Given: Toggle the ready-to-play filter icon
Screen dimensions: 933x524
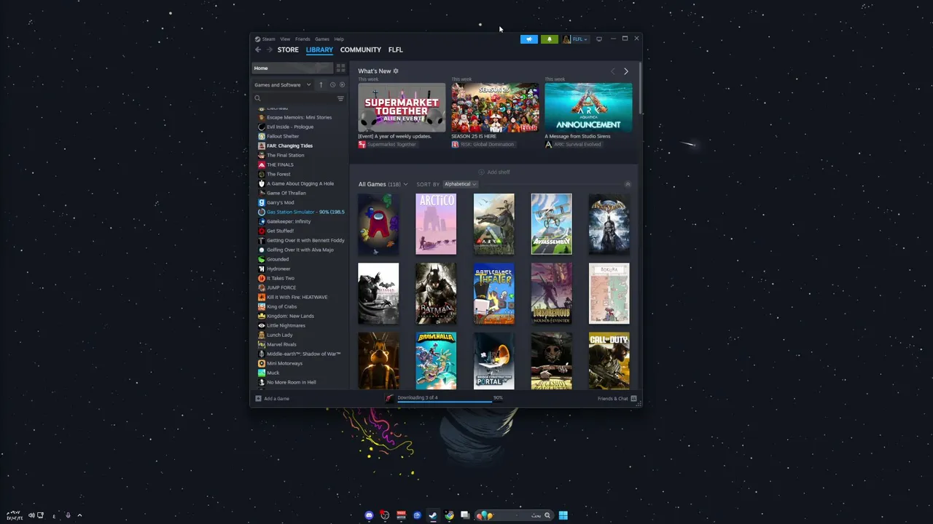Looking at the screenshot, I should tap(343, 85).
